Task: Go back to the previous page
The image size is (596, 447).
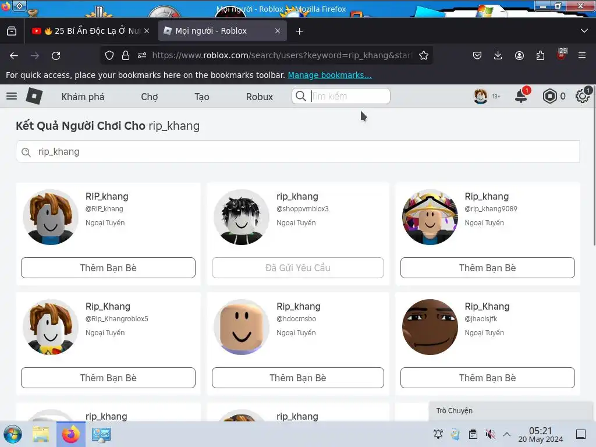Action: click(x=14, y=55)
